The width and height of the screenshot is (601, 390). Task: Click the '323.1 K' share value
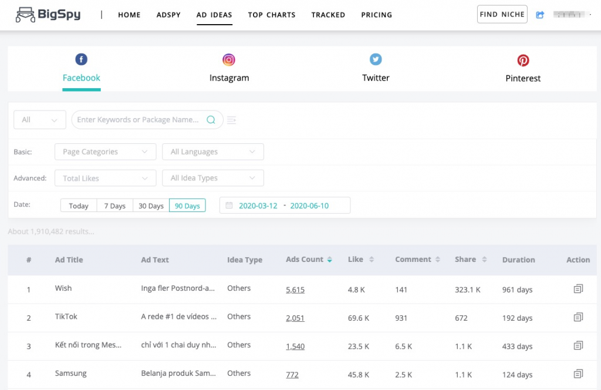(x=468, y=290)
